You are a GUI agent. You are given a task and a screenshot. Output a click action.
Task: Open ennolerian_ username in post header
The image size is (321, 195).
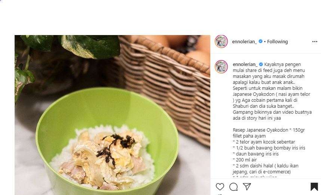point(244,42)
